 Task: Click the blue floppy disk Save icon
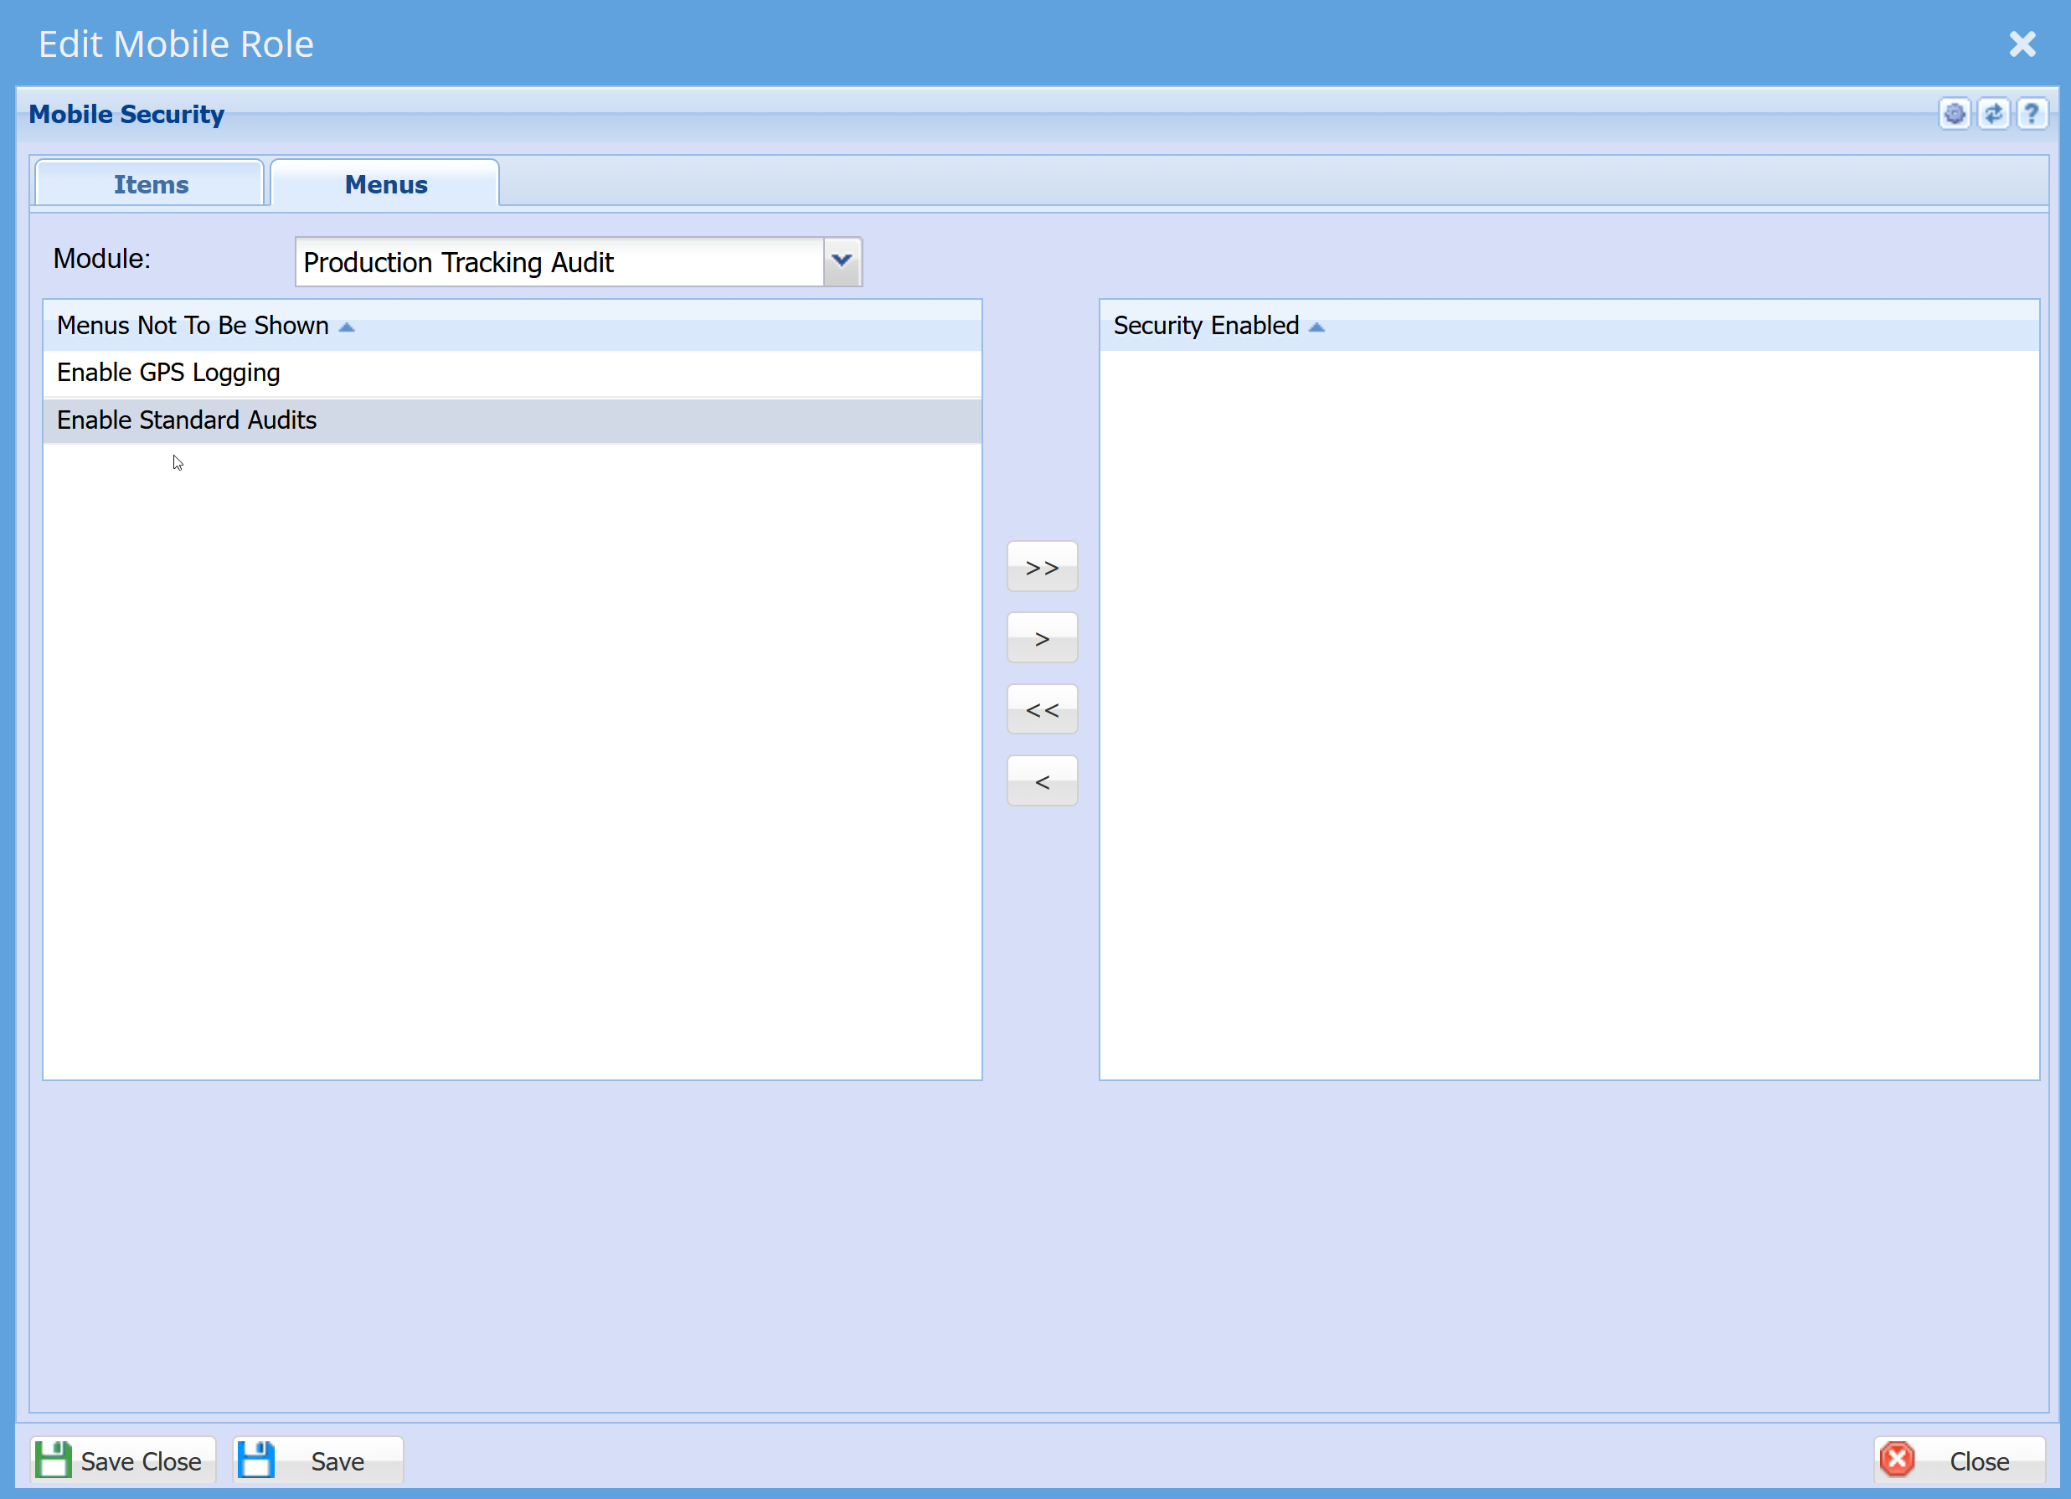tap(255, 1460)
